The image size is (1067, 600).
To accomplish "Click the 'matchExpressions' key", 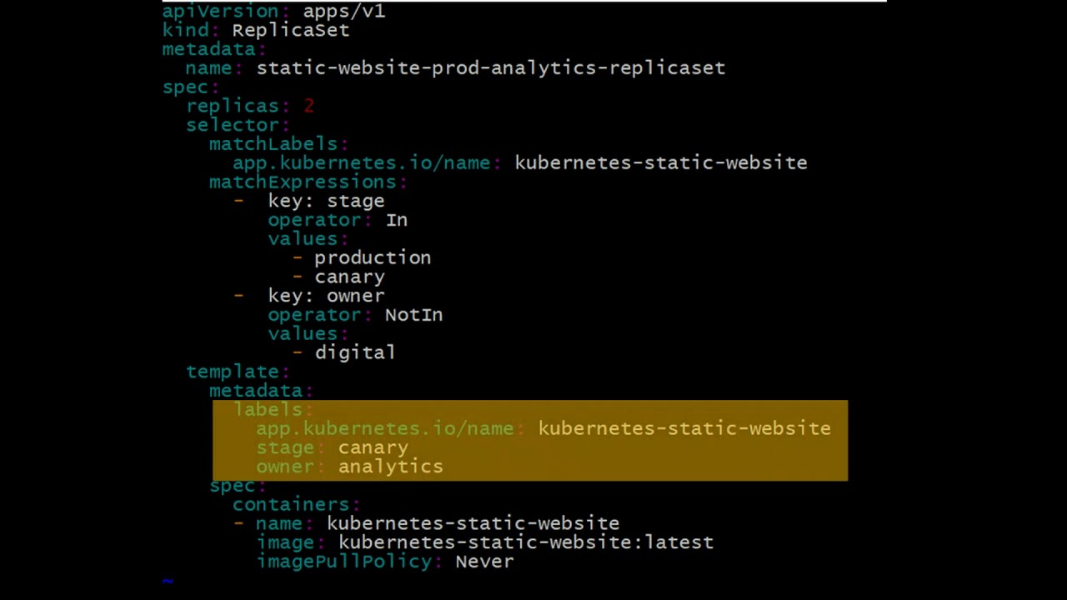I will coord(303,182).
